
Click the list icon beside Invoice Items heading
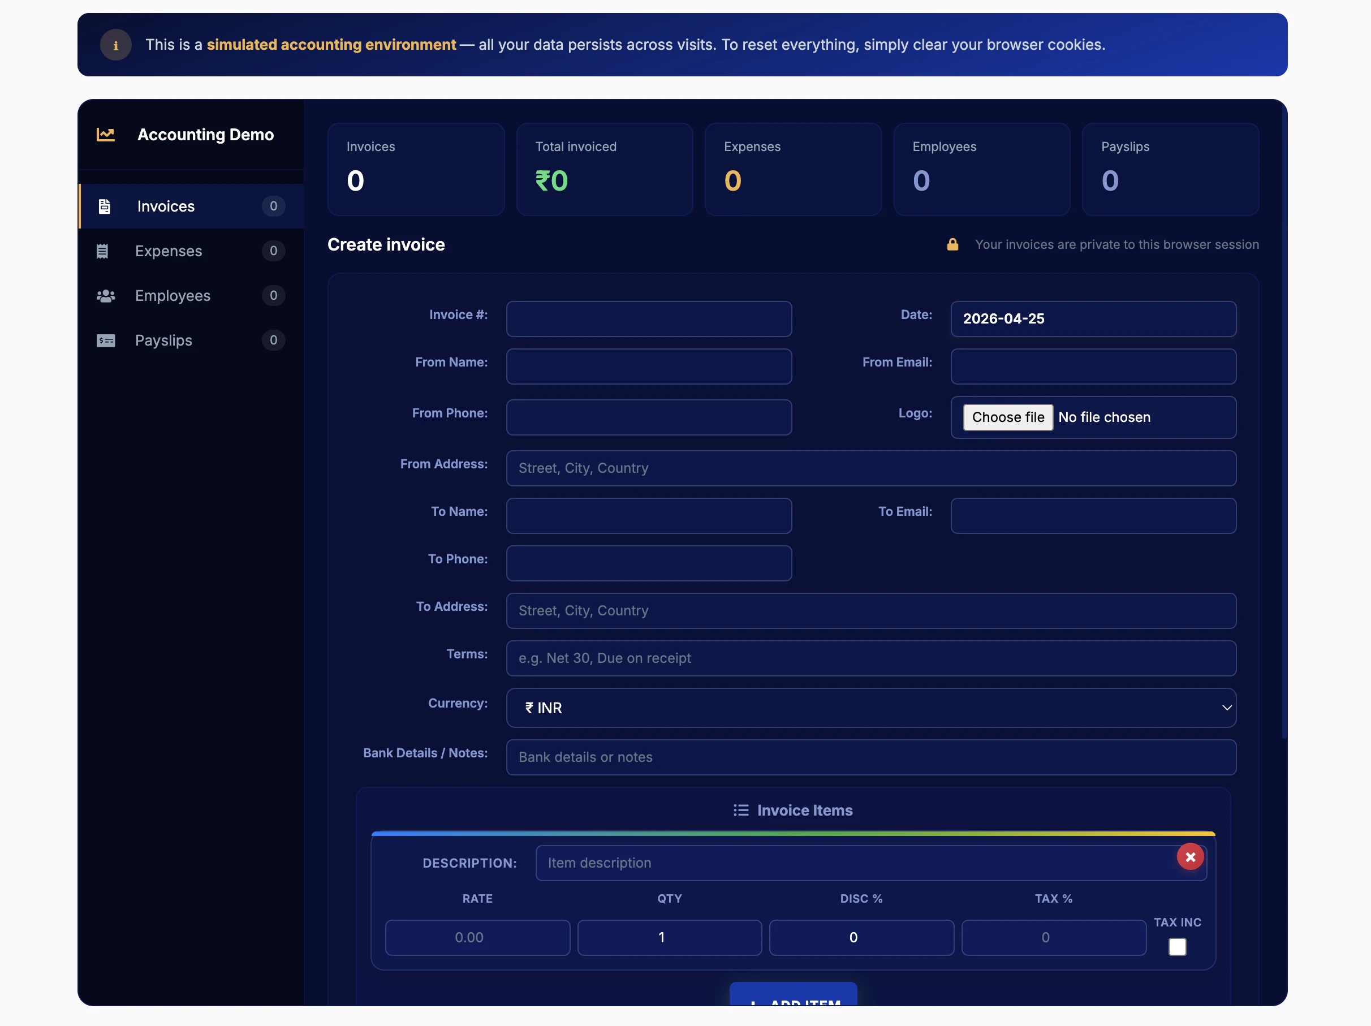[x=741, y=809]
